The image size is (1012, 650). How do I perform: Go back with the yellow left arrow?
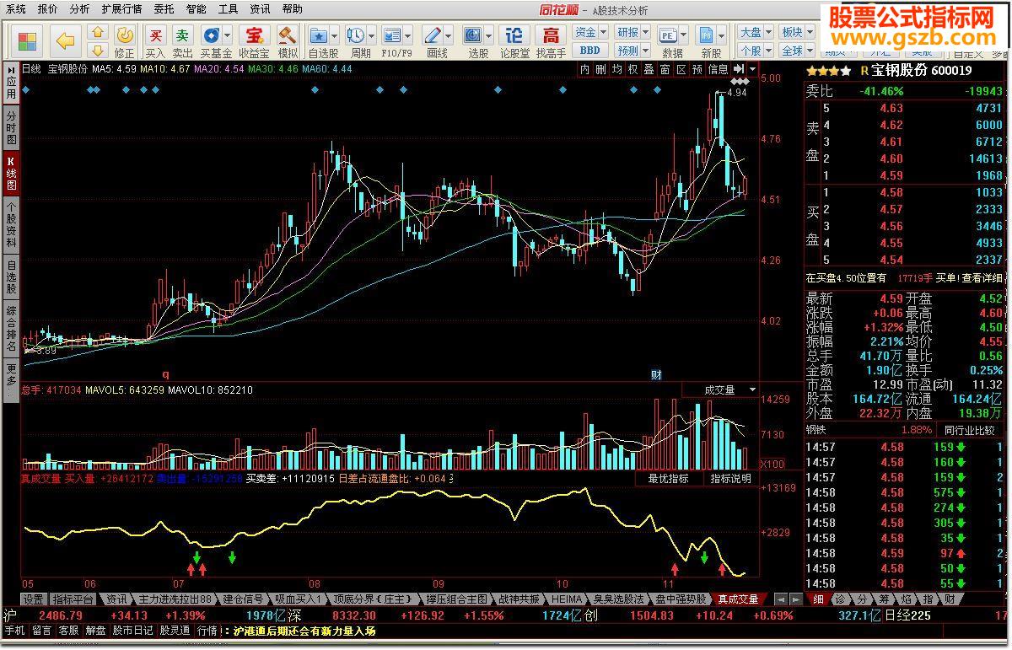65,40
